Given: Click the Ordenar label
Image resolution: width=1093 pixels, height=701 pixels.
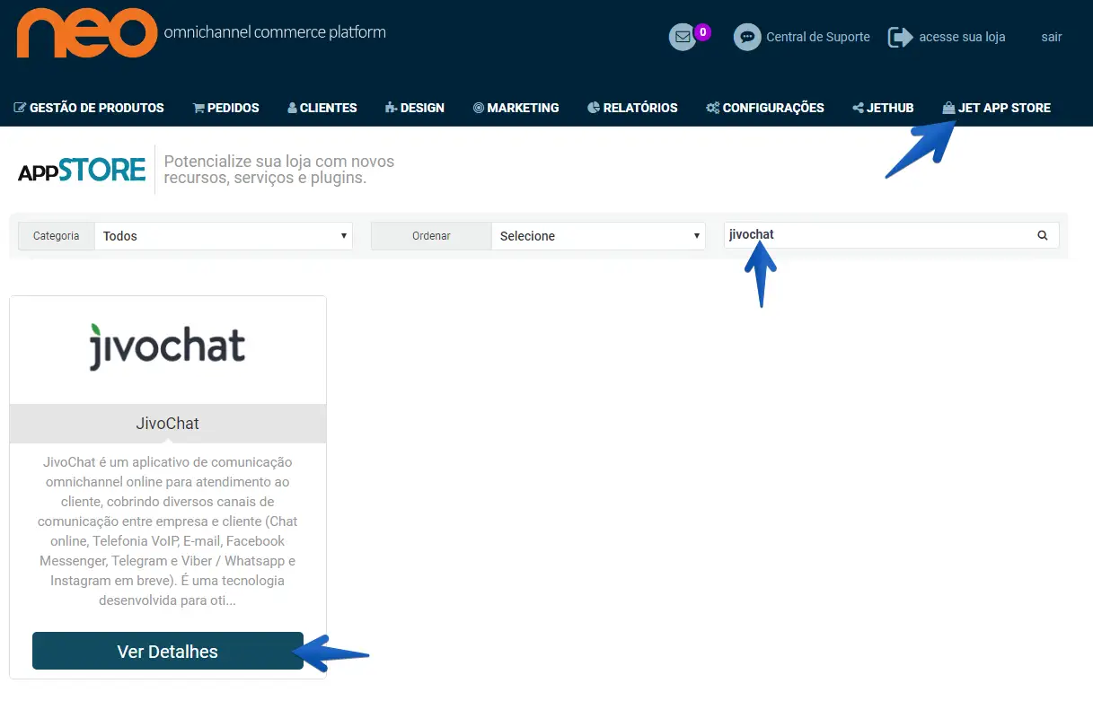Looking at the screenshot, I should click(431, 236).
